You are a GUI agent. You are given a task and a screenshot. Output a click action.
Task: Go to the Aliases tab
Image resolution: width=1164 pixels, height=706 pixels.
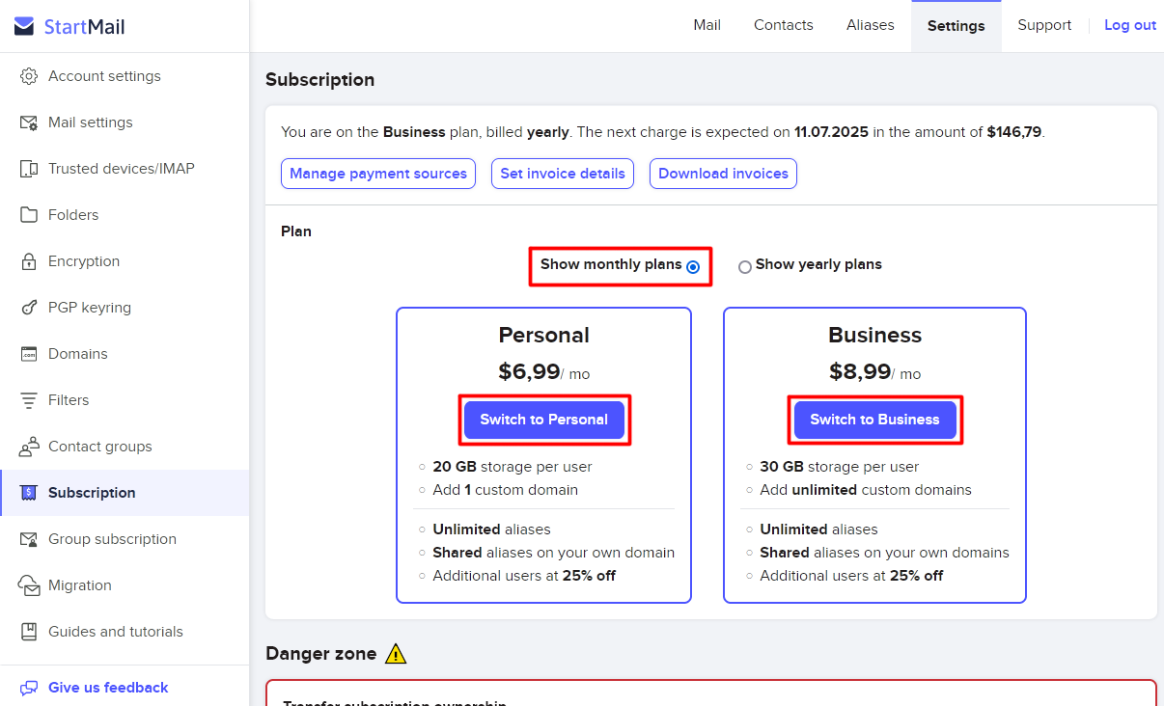click(x=870, y=25)
